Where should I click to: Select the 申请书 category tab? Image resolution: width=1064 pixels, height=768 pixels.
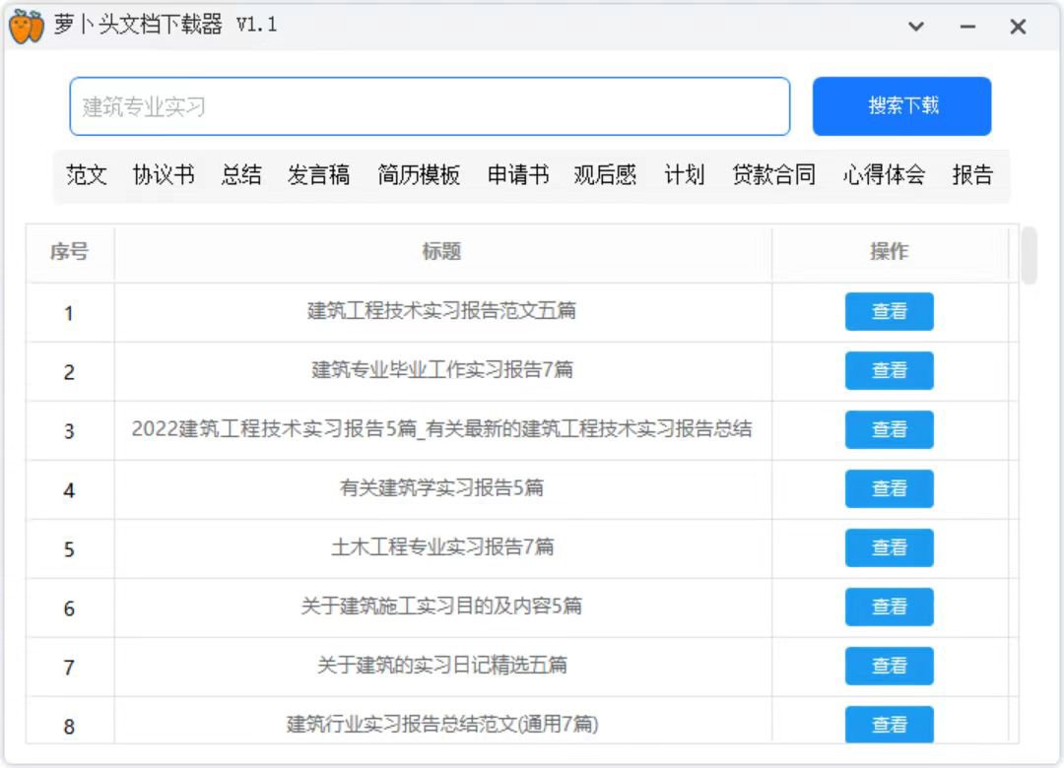(518, 175)
